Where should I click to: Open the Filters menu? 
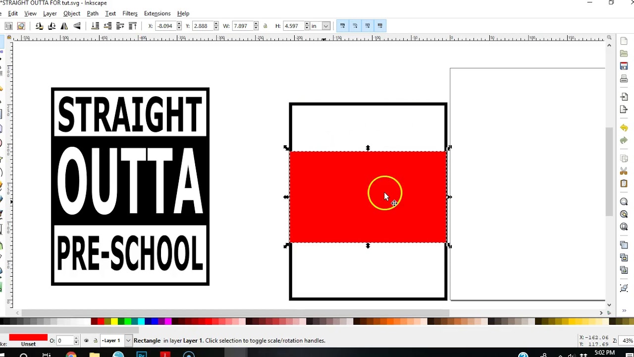pos(130,13)
